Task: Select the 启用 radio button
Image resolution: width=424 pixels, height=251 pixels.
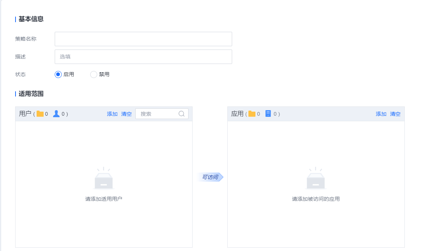Action: (58, 74)
